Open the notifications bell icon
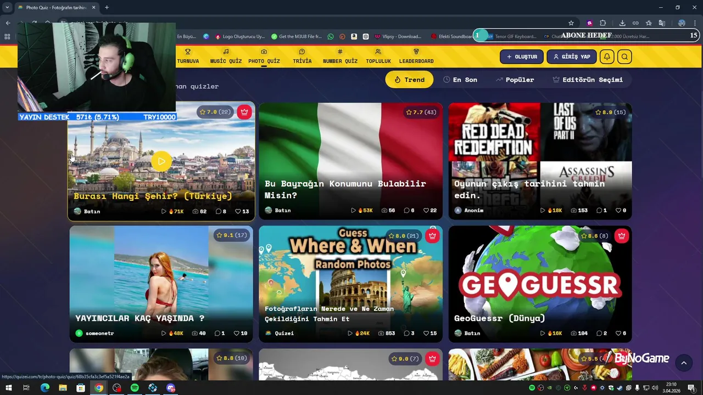The width and height of the screenshot is (703, 395). [607, 57]
